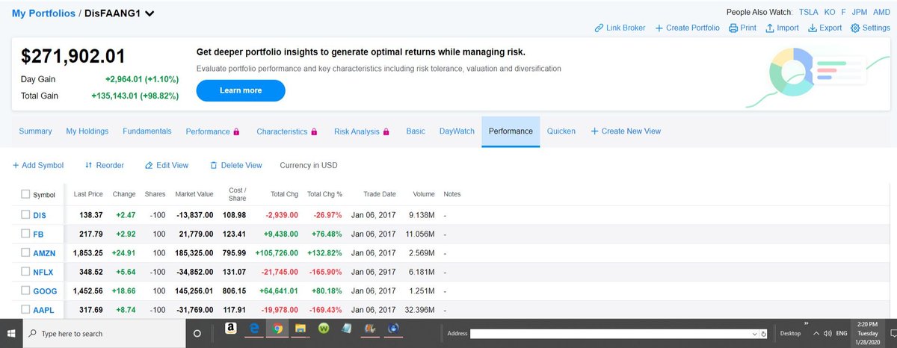Open the My Holdings tab
897x348 pixels.
coord(87,131)
